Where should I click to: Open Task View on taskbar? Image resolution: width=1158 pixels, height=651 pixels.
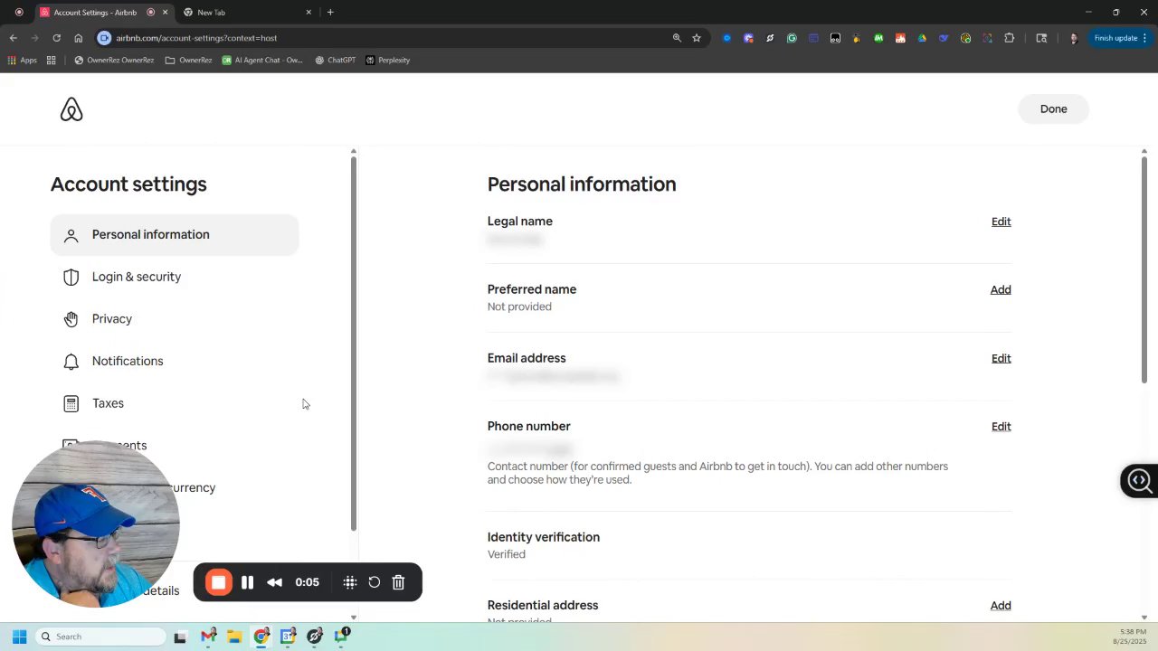click(180, 637)
